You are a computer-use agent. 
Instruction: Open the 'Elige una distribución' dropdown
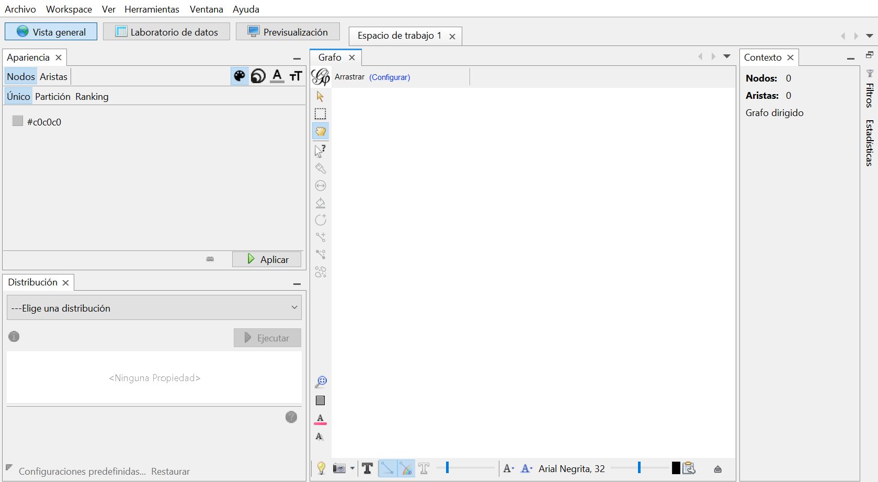pos(154,308)
